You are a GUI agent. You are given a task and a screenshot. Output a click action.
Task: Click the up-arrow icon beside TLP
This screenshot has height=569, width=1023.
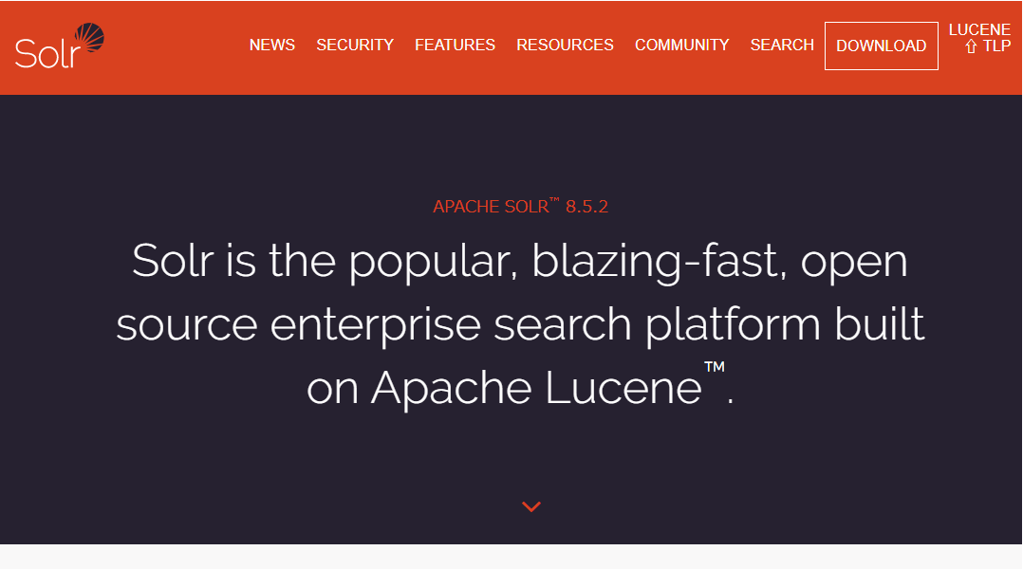[x=971, y=46]
